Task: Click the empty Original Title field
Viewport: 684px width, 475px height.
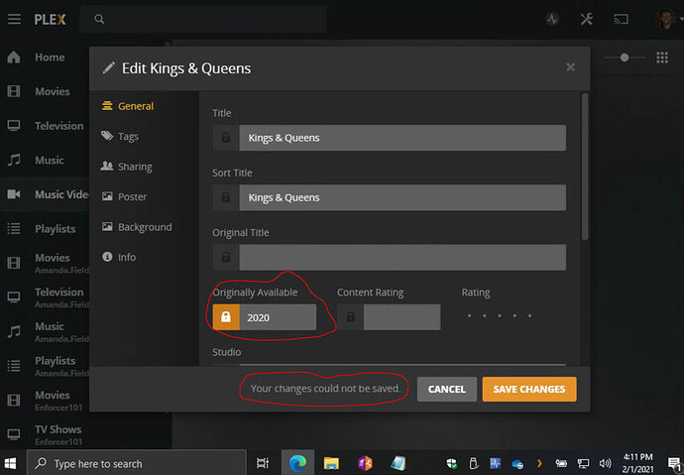Action: (x=402, y=258)
